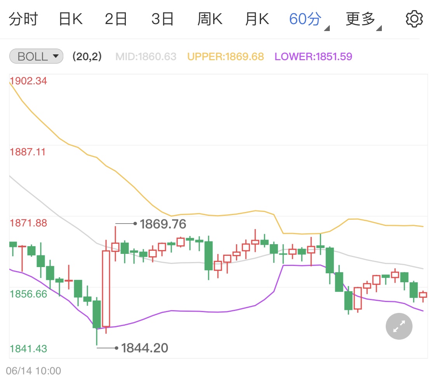Screen dimensions: 437x382
Task: Switch to the 日K tab
Action: [71, 19]
